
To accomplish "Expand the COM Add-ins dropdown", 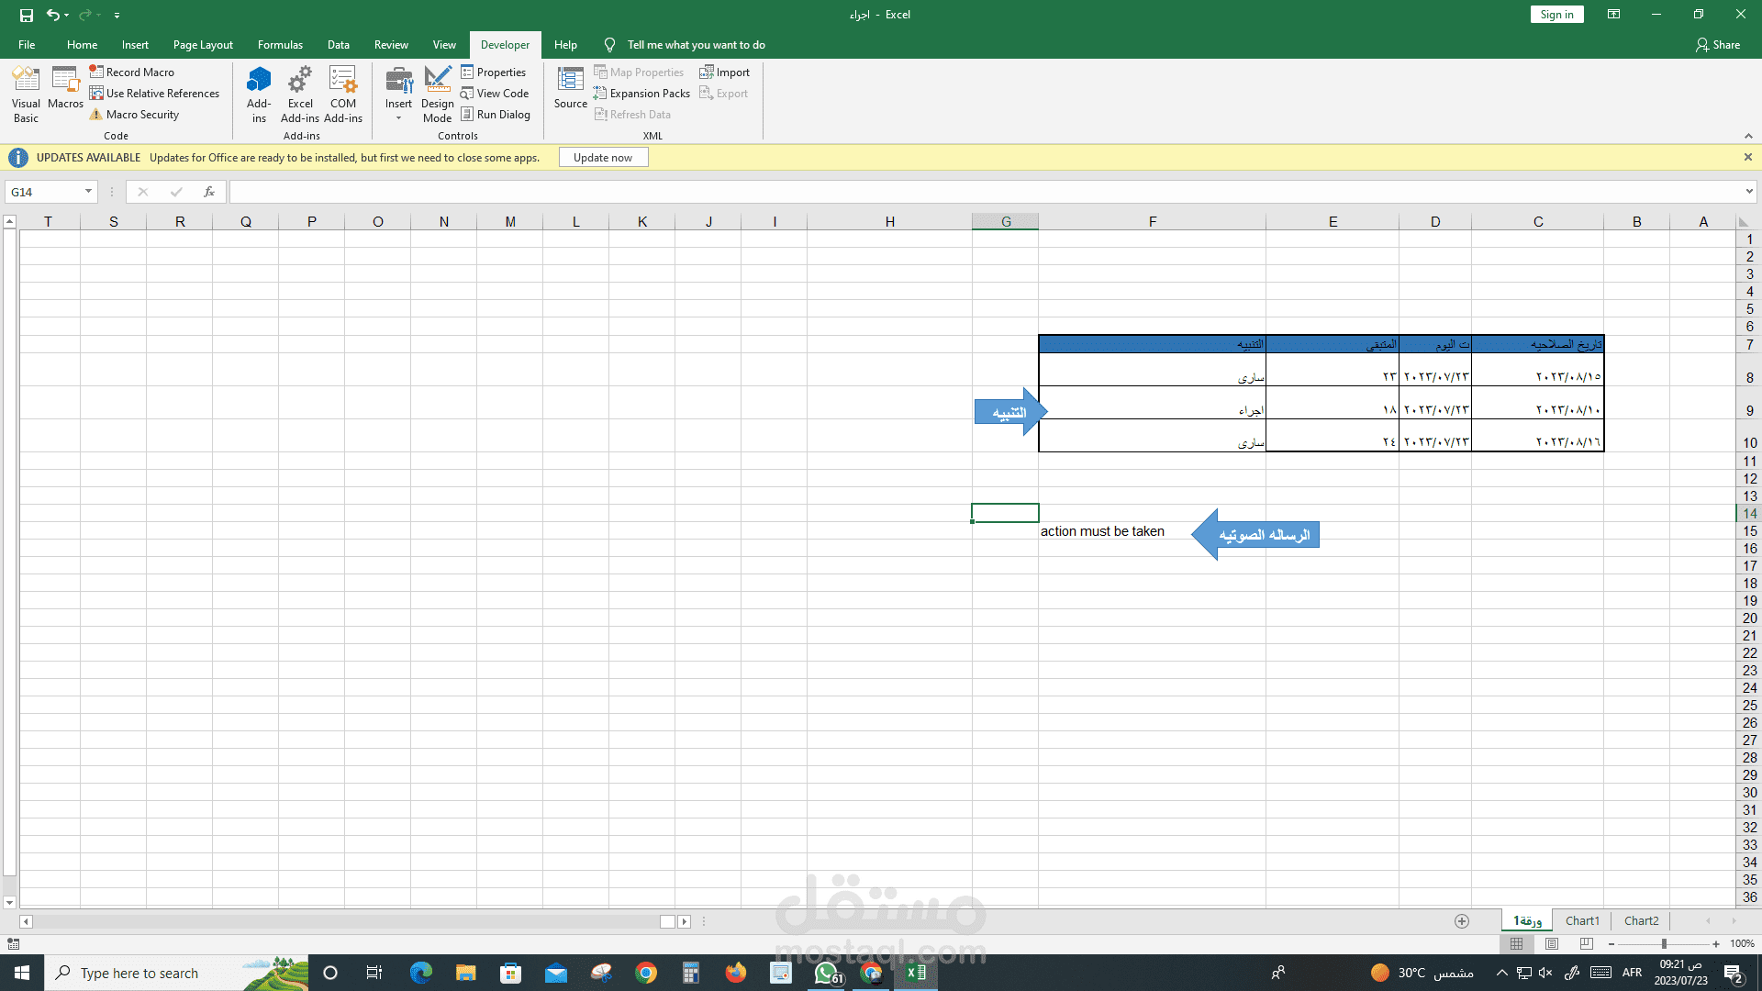I will (x=342, y=95).
